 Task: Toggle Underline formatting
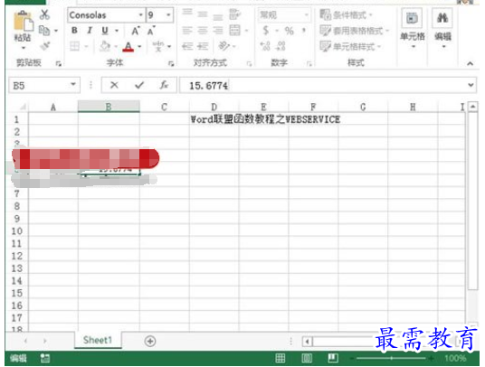coord(105,30)
